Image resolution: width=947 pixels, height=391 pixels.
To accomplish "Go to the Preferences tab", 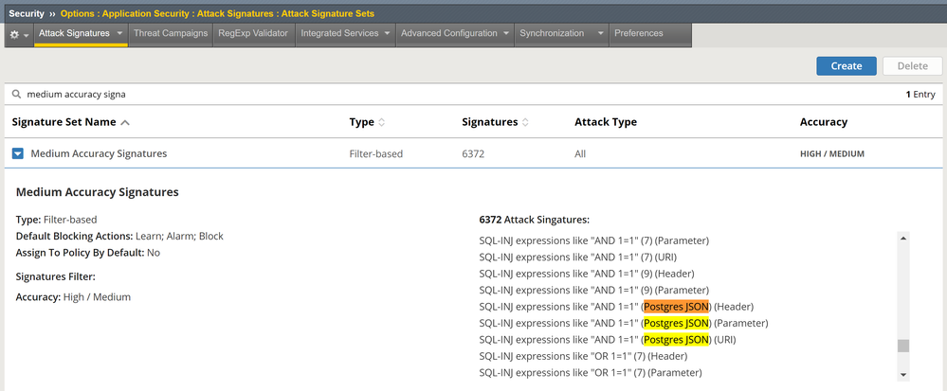I will pos(639,33).
